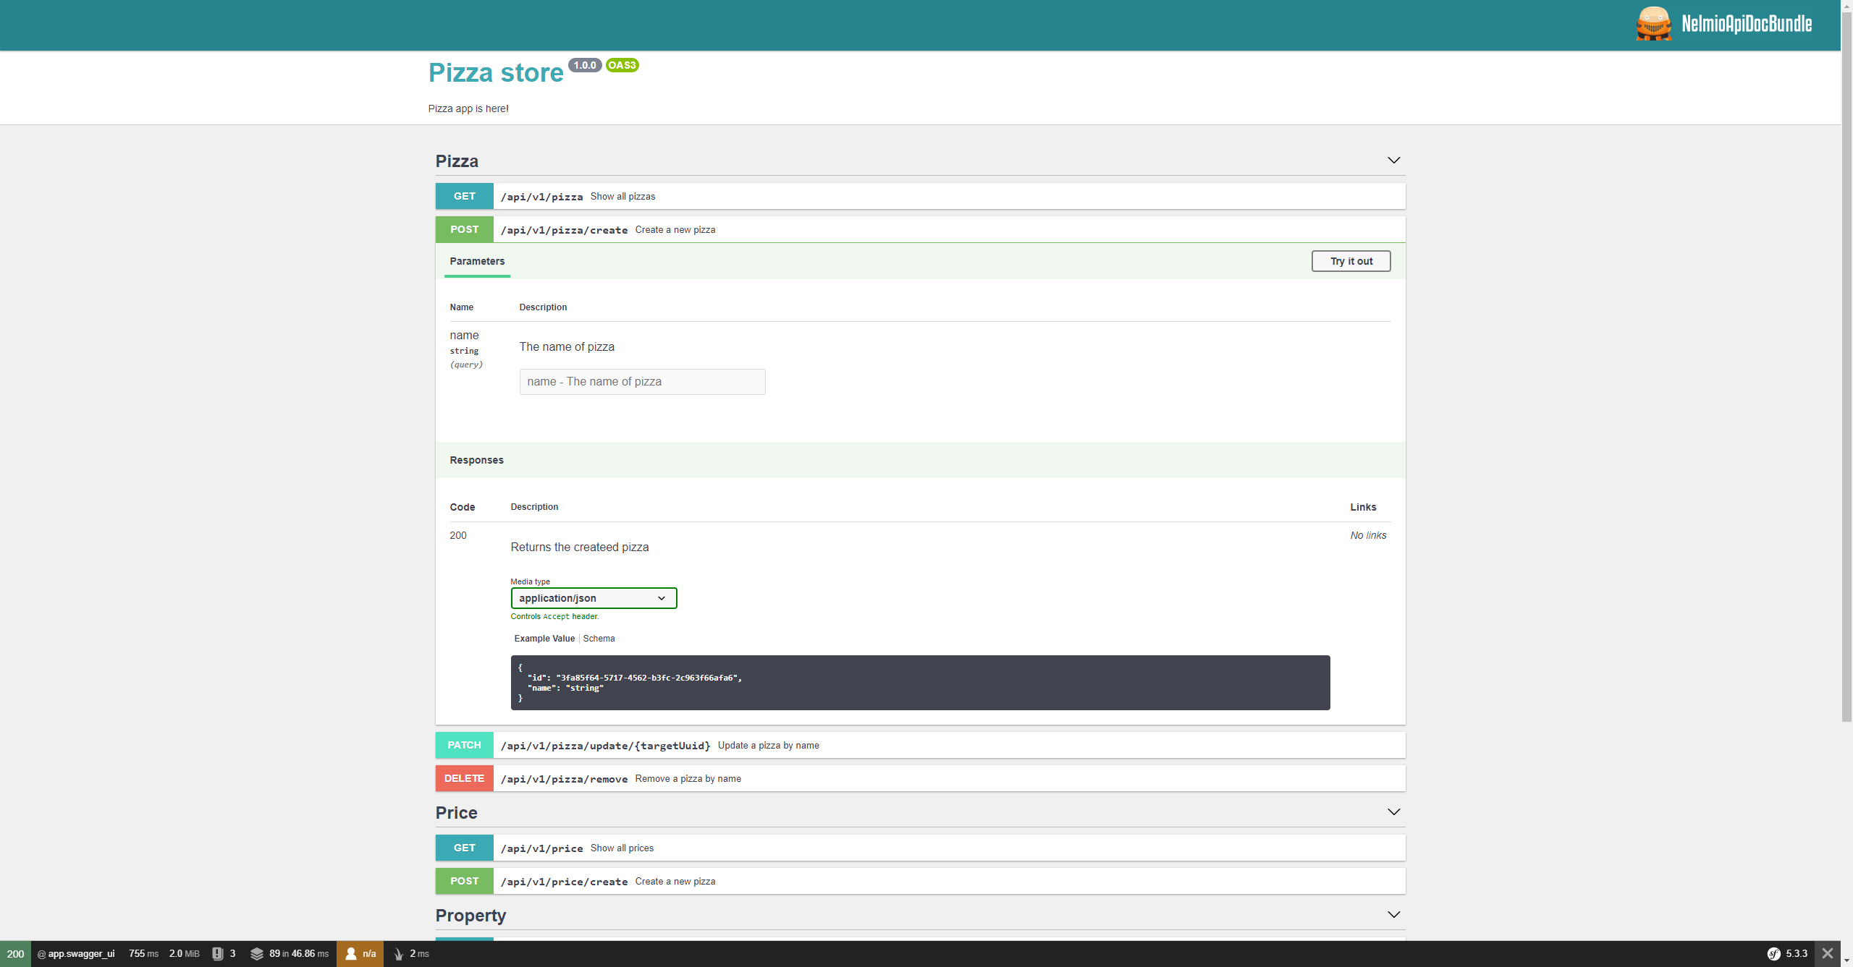Open the Twig render time panel
1853x967 pixels.
[x=411, y=953]
